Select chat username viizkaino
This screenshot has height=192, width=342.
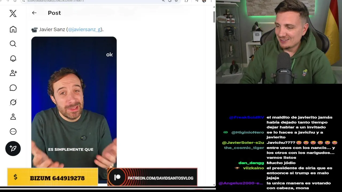tap(254, 168)
